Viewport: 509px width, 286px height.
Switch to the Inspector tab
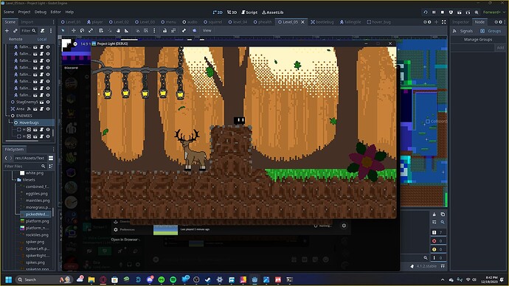coord(460,22)
